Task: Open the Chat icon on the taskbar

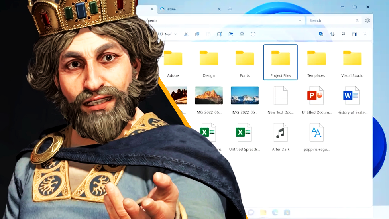Action: (251, 213)
